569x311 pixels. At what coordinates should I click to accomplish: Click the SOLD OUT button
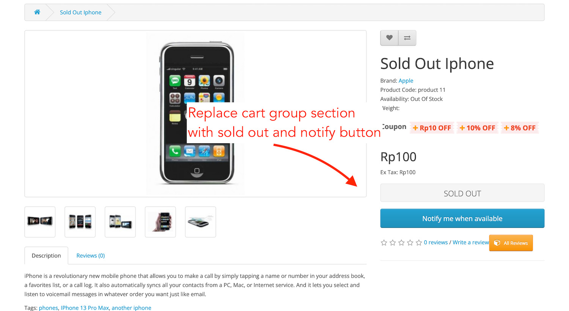click(x=462, y=193)
